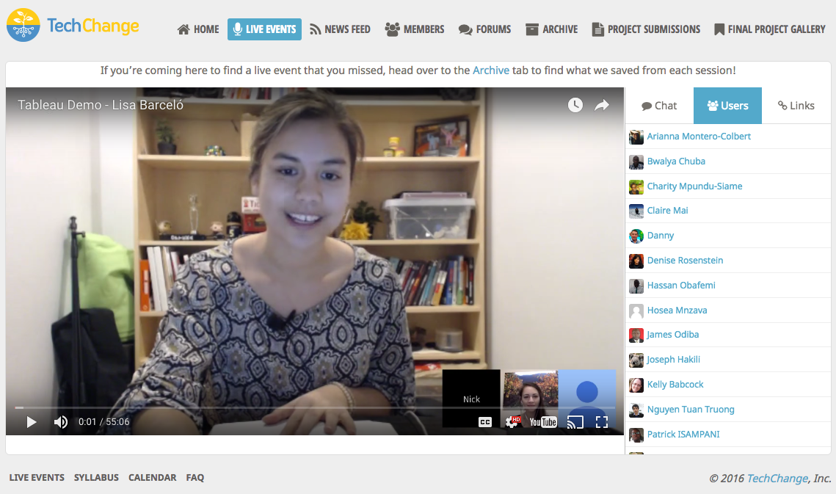Click Danny's avatar image
The image size is (836, 494).
[x=636, y=236]
